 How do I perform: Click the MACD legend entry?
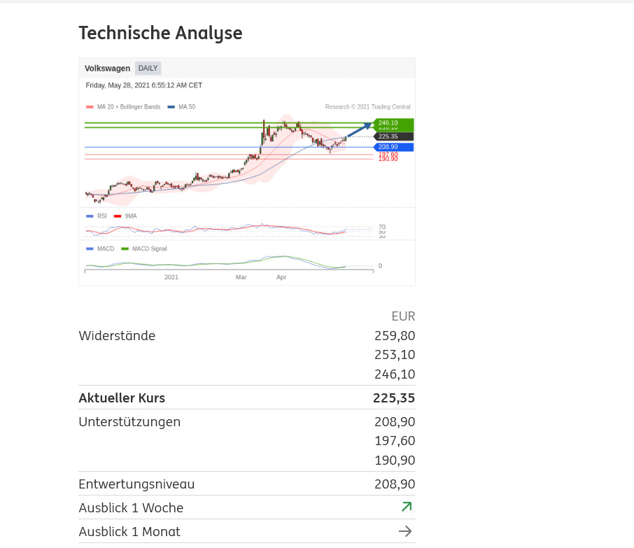tap(101, 248)
